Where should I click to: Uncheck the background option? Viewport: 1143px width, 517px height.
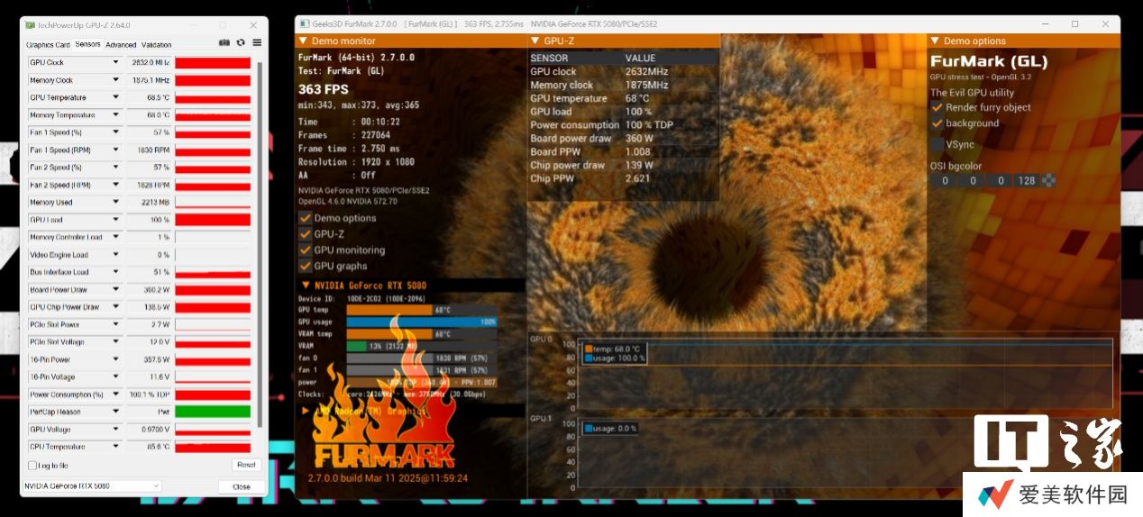(x=937, y=123)
